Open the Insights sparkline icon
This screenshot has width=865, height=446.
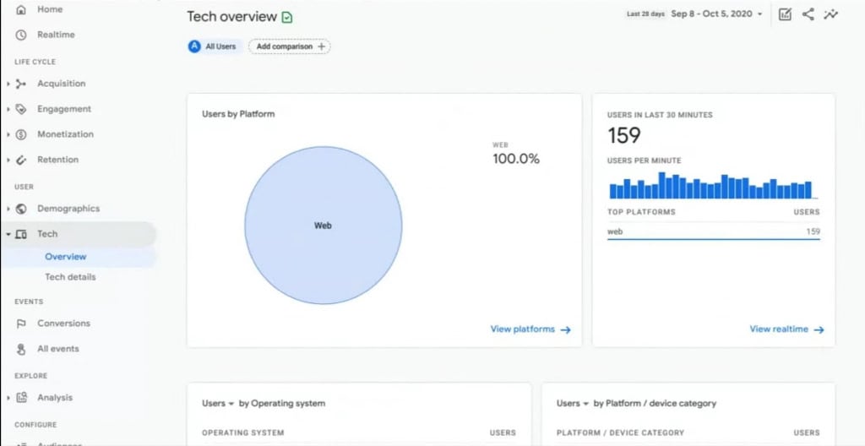[x=831, y=14]
